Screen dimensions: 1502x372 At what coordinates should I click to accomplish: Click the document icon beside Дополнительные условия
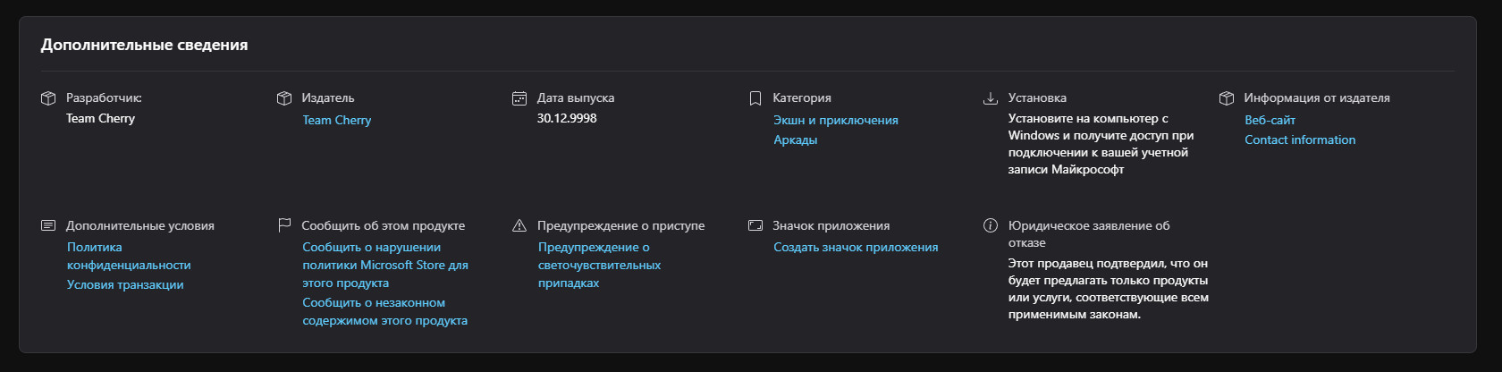[48, 225]
